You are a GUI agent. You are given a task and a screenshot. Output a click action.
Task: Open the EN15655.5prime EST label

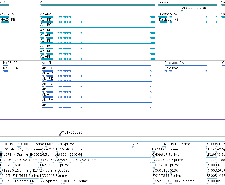click(26, 176)
